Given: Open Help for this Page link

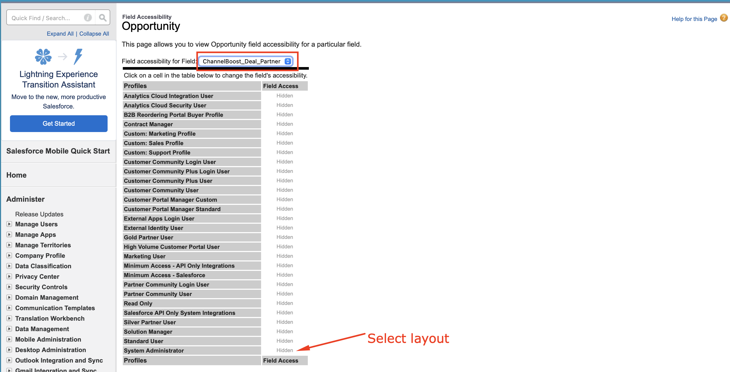Looking at the screenshot, I should point(694,19).
